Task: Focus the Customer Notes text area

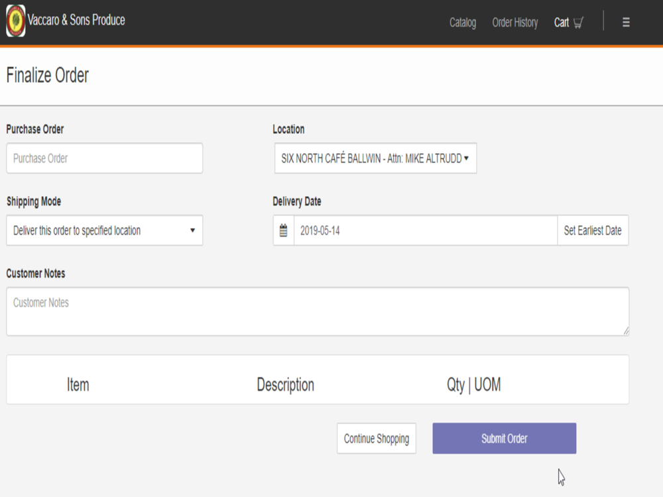Action: (318, 311)
